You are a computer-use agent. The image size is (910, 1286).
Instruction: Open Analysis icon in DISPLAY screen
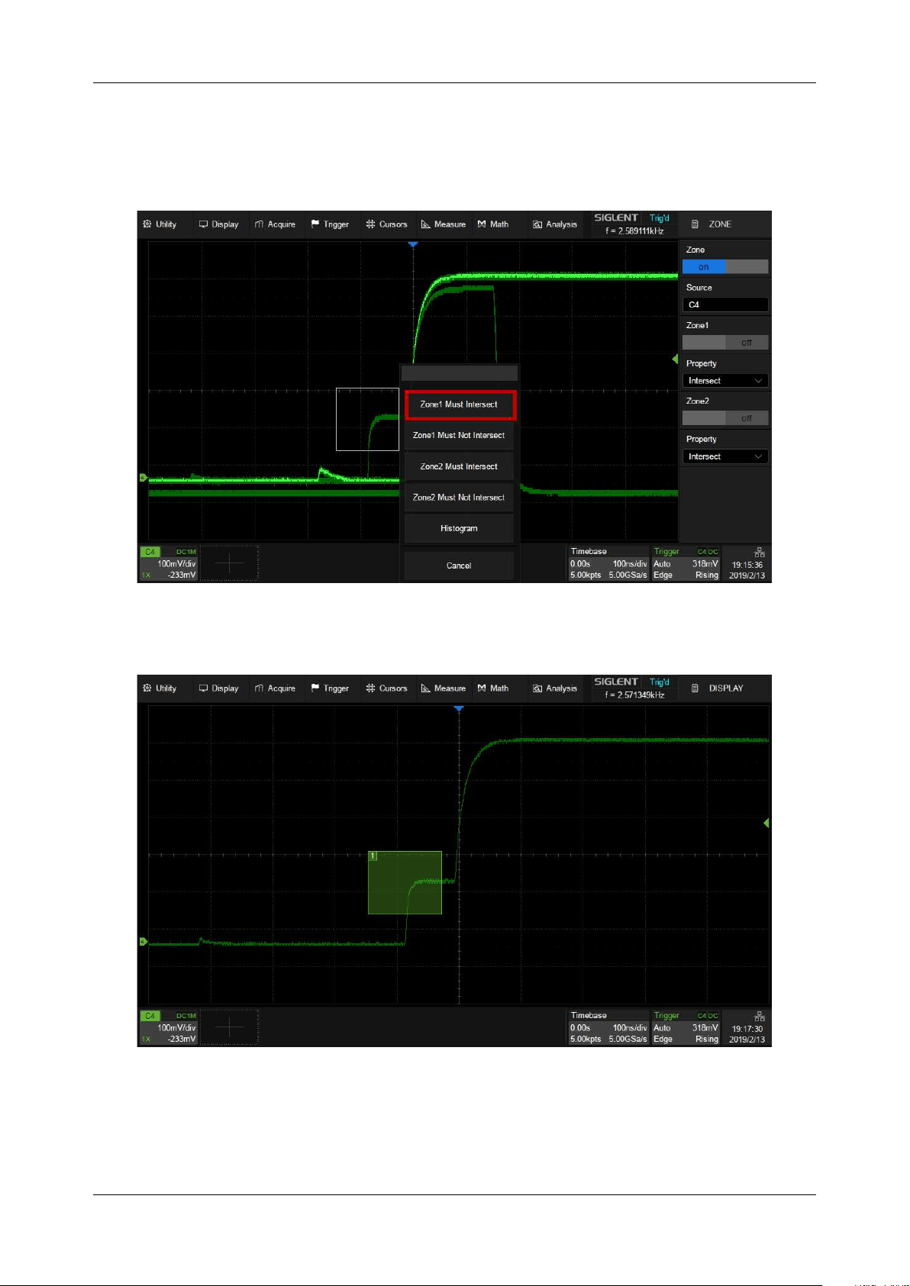(537, 688)
